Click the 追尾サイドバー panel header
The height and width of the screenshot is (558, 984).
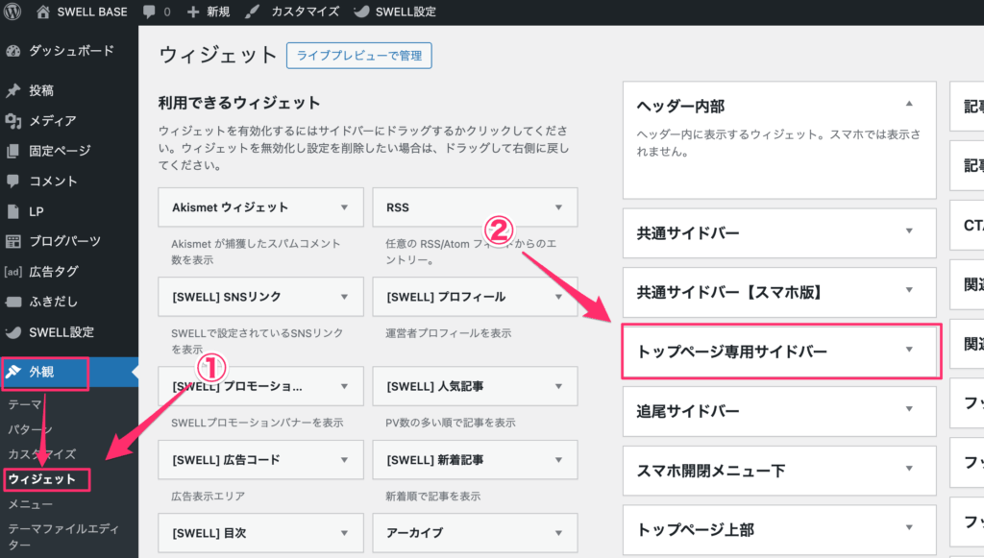778,411
